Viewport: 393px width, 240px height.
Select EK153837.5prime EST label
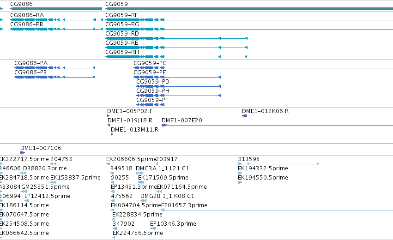[75, 178]
